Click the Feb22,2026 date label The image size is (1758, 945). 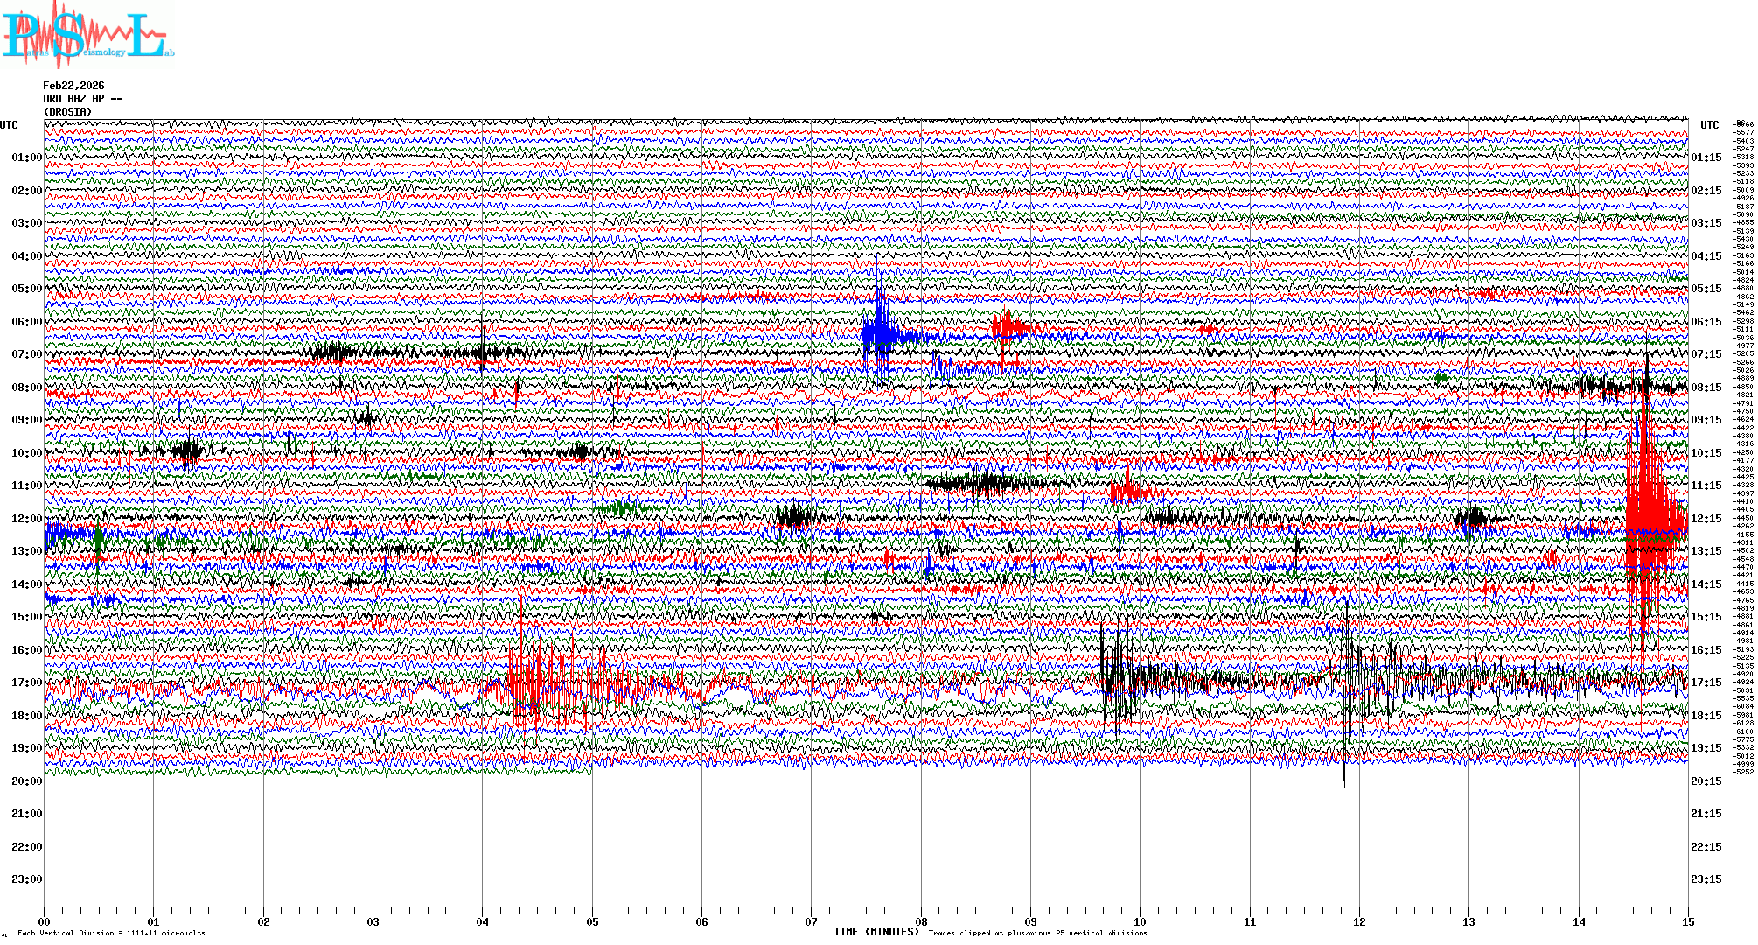tap(73, 86)
